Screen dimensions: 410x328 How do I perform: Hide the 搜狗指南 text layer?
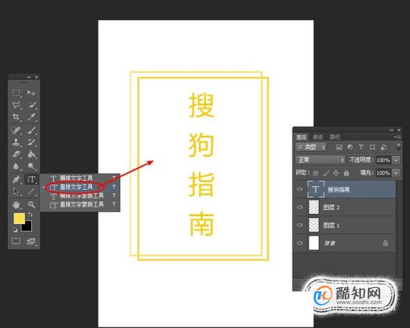pyautogui.click(x=299, y=189)
